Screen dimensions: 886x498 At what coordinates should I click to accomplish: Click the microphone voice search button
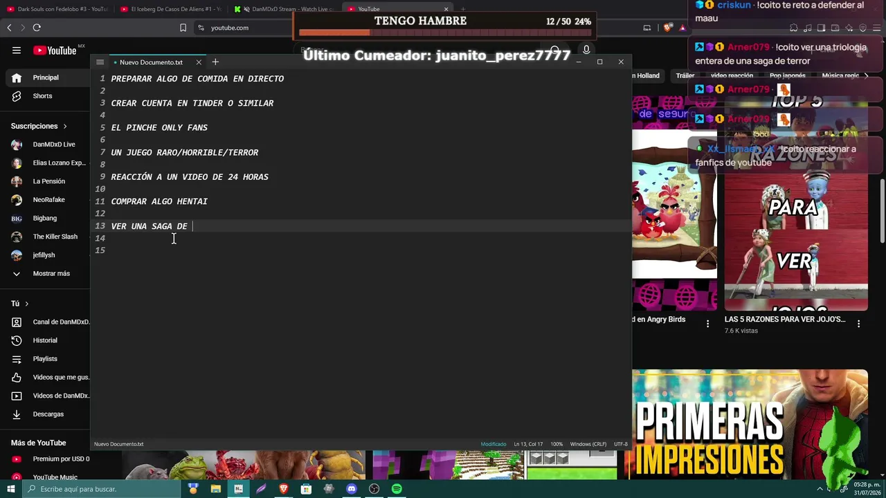coord(586,50)
